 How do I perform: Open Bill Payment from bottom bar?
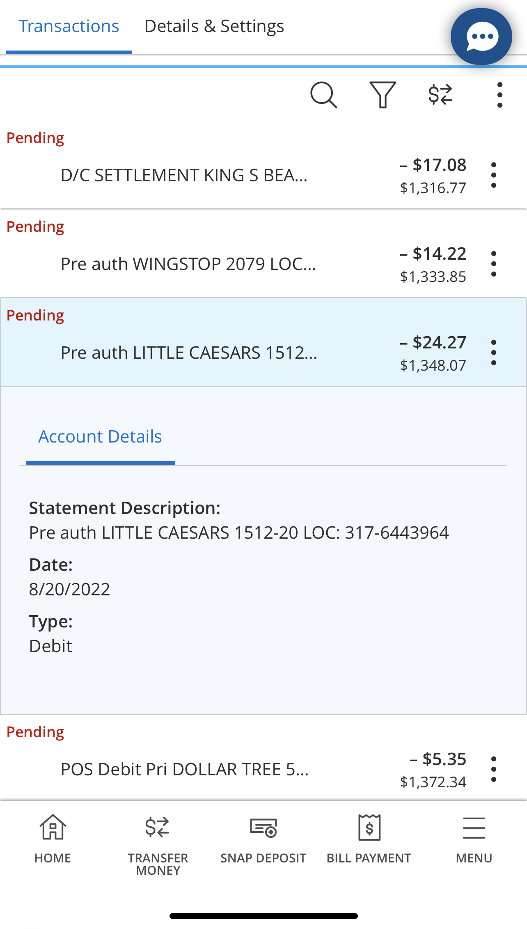369,839
